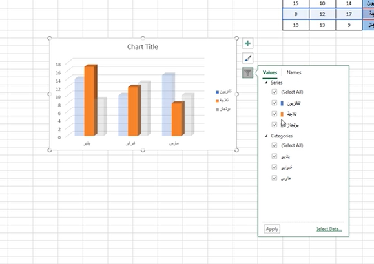Select the cell containing 8
The image size is (374, 264).
(x=296, y=14)
